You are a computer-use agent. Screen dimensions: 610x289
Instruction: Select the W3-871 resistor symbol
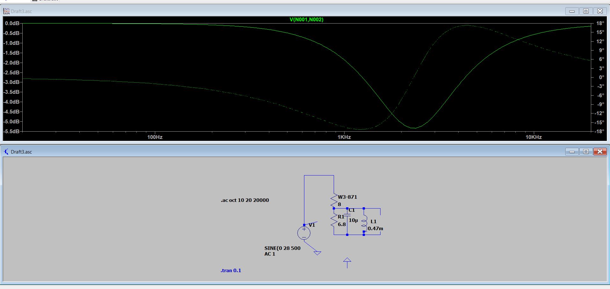tap(334, 200)
